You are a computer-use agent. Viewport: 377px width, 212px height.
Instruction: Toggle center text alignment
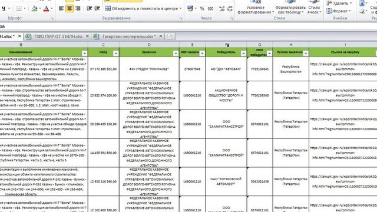(x=70, y=8)
